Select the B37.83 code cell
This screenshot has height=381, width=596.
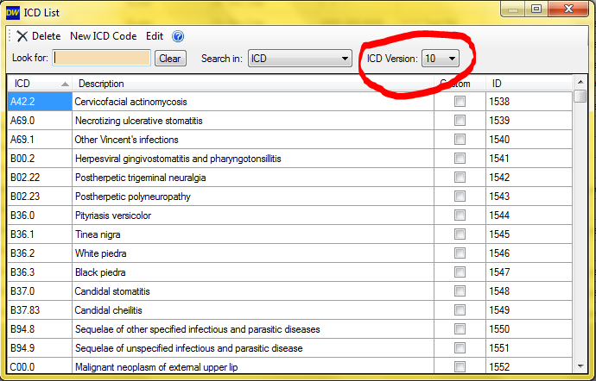point(40,310)
